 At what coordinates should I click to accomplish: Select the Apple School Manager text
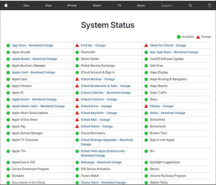(27, 133)
